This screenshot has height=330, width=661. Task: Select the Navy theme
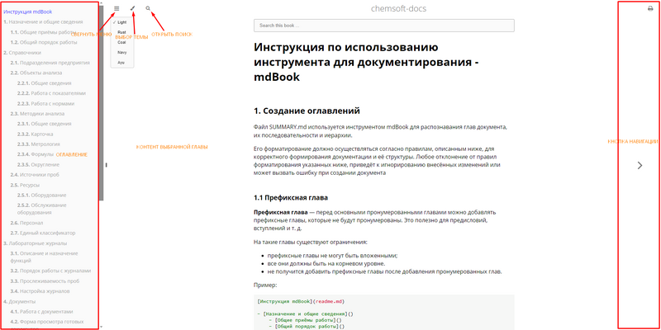(x=122, y=53)
